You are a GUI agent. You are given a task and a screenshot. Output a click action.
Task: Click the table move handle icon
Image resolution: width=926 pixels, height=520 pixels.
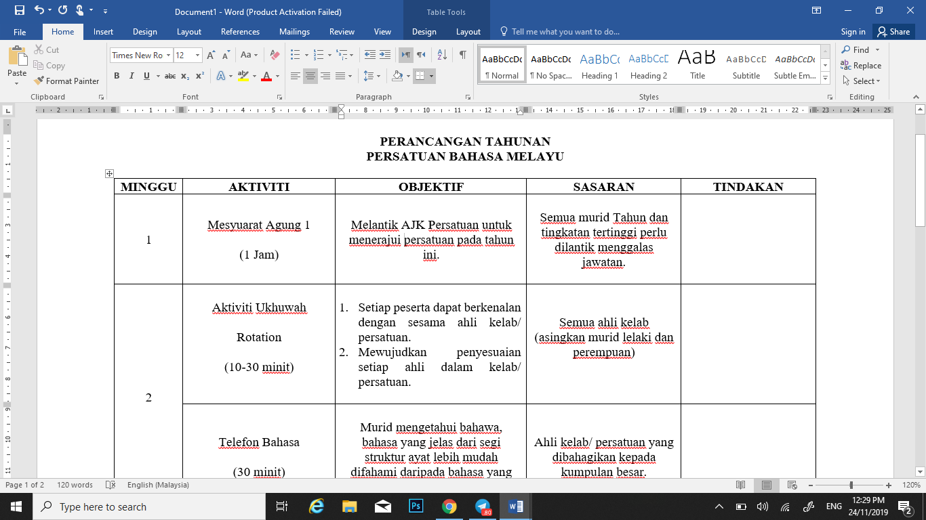coord(109,174)
